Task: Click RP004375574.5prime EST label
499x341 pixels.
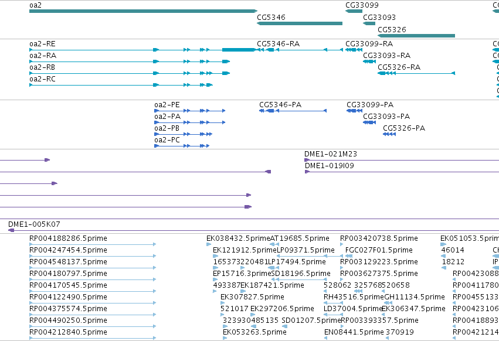Action: pyautogui.click(x=68, y=309)
